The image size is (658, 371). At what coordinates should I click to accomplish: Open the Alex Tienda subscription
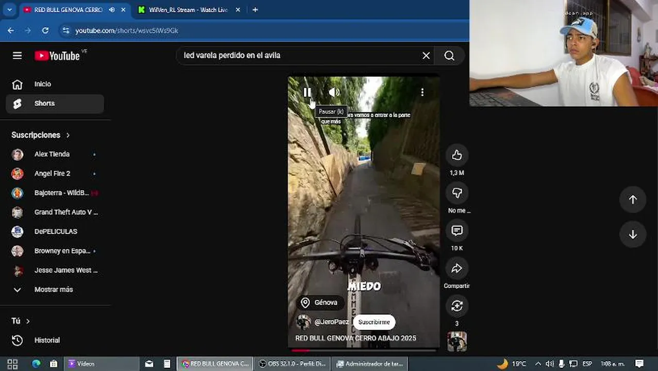point(55,154)
